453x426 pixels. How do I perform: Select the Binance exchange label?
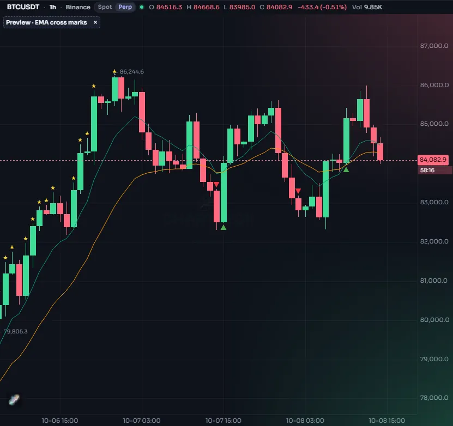click(x=78, y=7)
